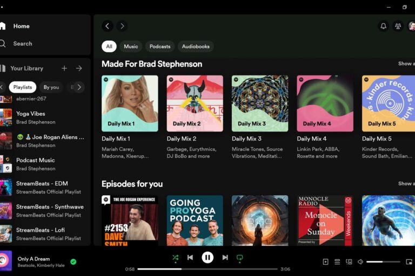Open the Daily Mix 3 cover
The width and height of the screenshot is (415, 276).
point(260,103)
